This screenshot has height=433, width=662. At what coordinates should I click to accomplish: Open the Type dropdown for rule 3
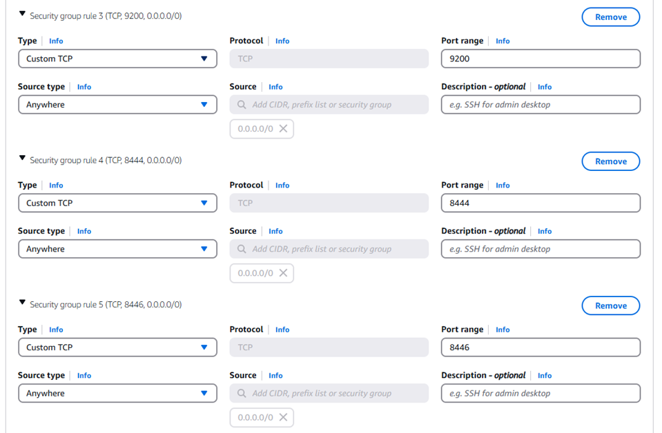point(117,59)
